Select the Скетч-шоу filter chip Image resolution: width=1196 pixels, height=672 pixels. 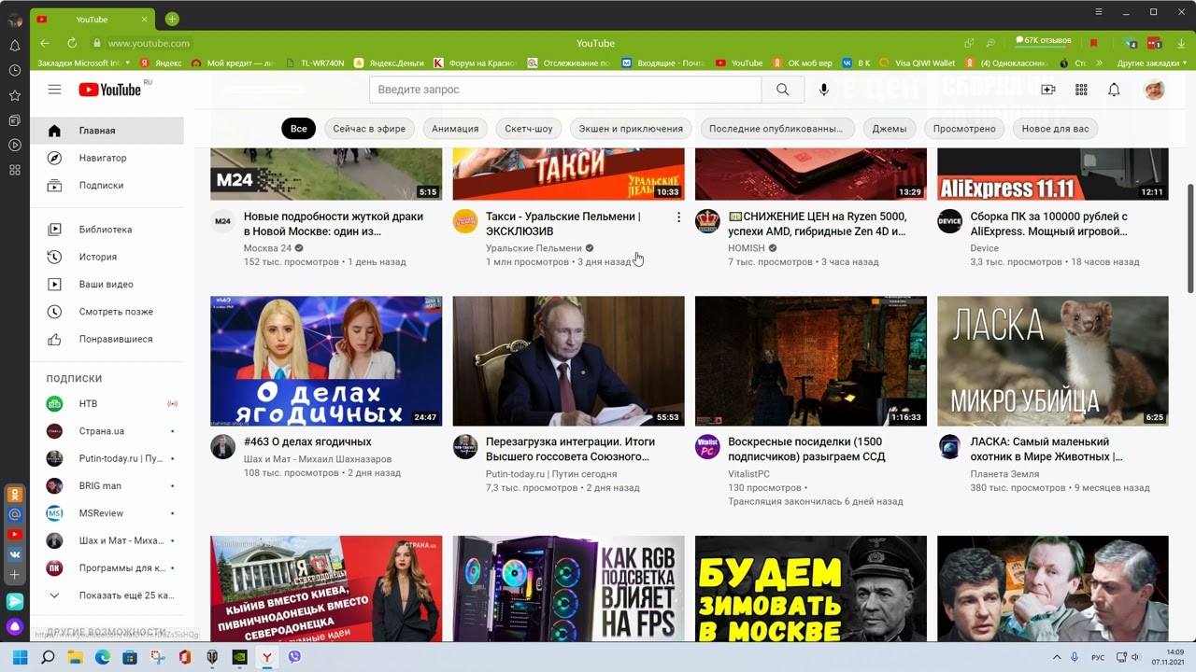[x=529, y=129]
